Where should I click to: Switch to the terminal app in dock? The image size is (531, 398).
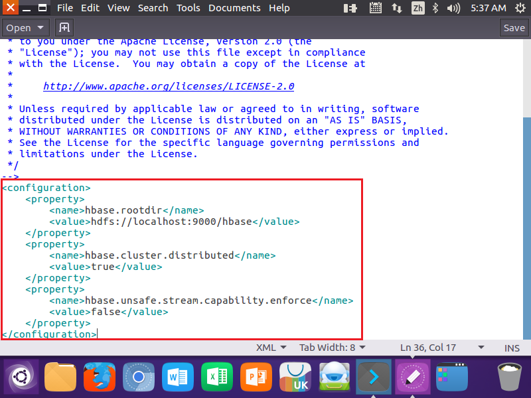374,377
